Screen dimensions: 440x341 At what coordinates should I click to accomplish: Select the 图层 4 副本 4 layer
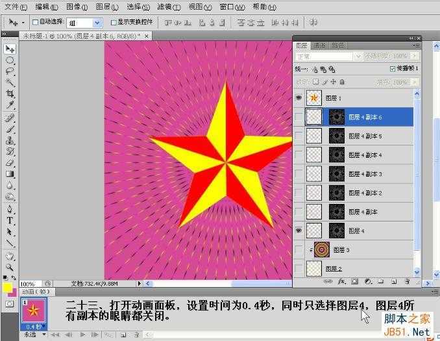(x=359, y=155)
